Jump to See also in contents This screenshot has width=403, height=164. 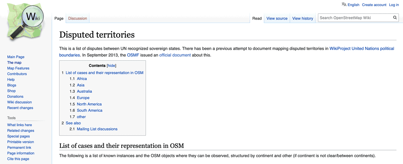(x=73, y=123)
